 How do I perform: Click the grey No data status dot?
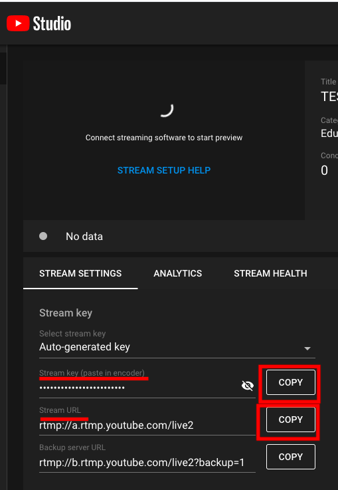click(43, 236)
